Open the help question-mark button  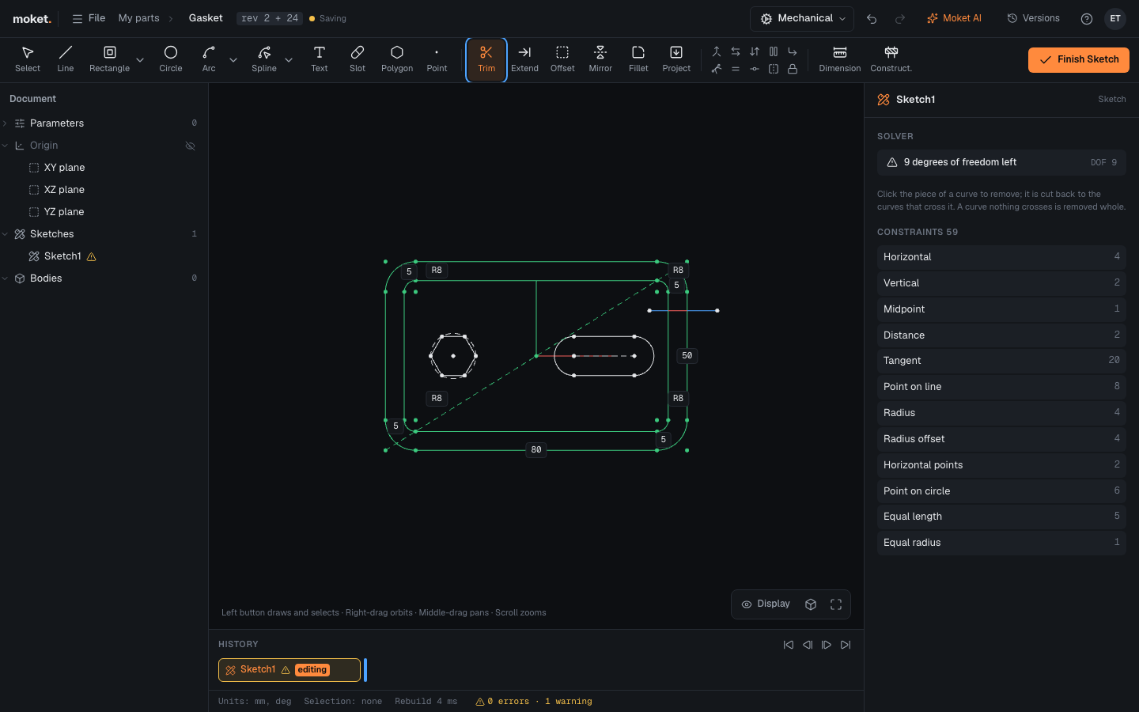click(1087, 19)
